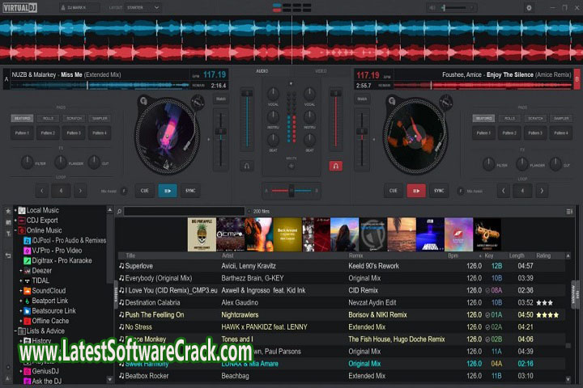The height and width of the screenshot is (388, 583).
Task: Click the favorites star sidebar icon
Action: 8,211
